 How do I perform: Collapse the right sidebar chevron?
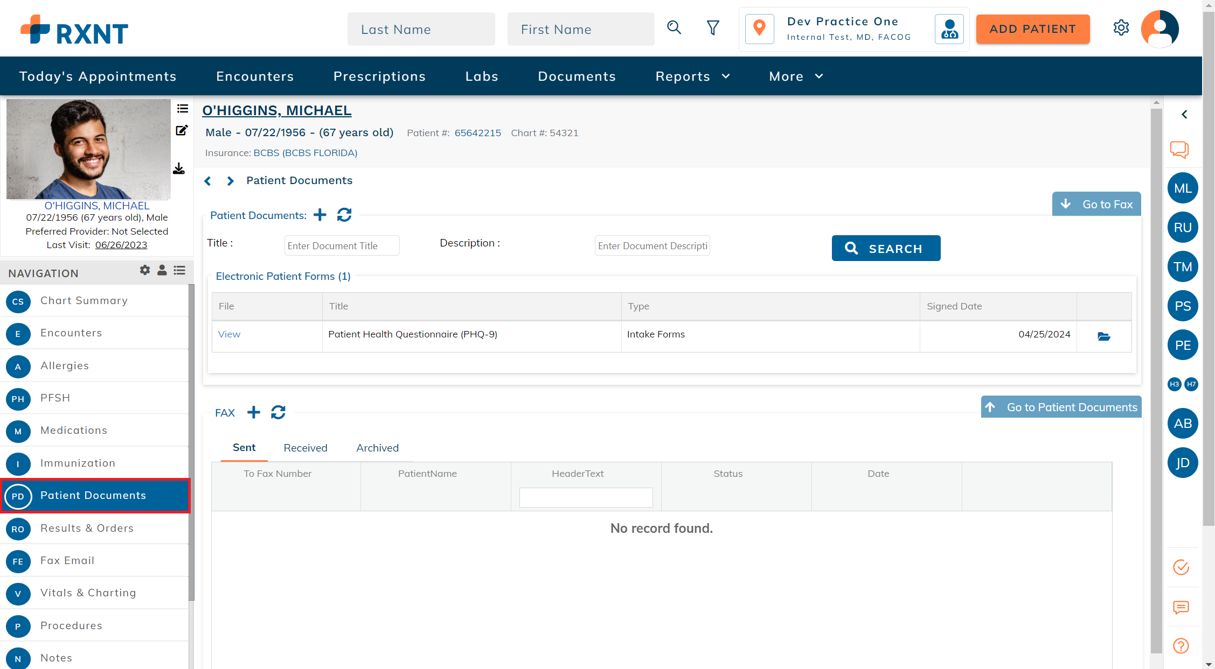[1184, 114]
